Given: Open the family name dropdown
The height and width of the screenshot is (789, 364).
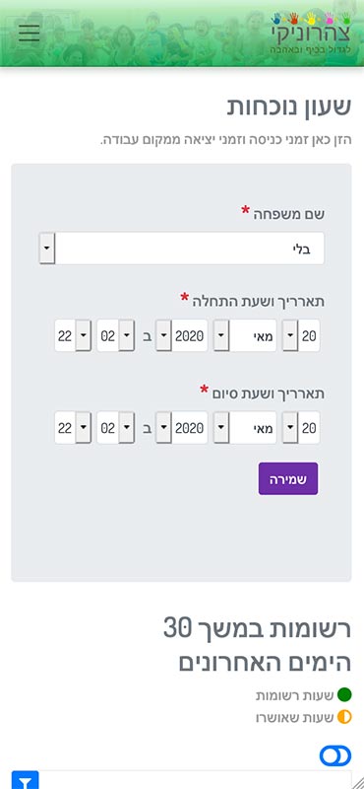Looking at the screenshot, I should [x=182, y=249].
